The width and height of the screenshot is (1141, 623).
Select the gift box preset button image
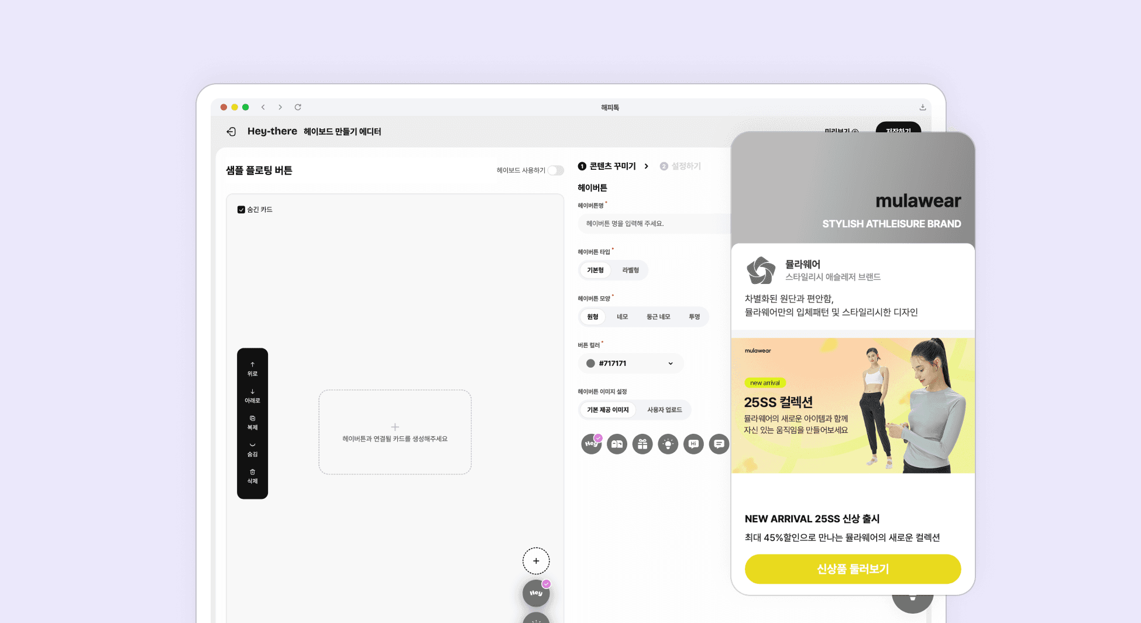[x=642, y=444]
